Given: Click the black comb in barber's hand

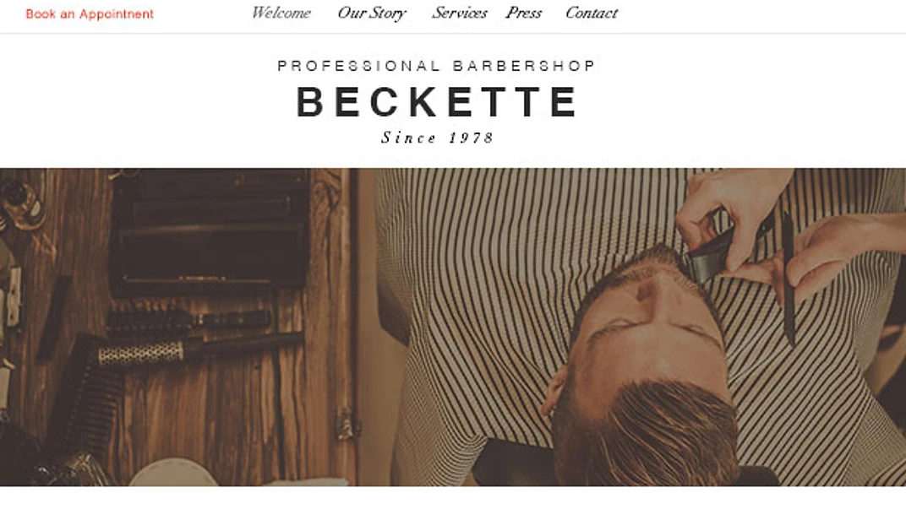Looking at the screenshot, I should coord(788,277).
